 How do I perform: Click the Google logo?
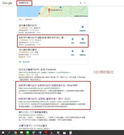pyautogui.click(x=7, y=3)
